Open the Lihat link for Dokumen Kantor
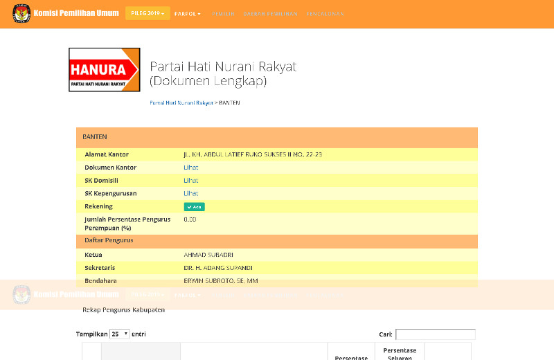The image size is (554, 360). [190, 168]
